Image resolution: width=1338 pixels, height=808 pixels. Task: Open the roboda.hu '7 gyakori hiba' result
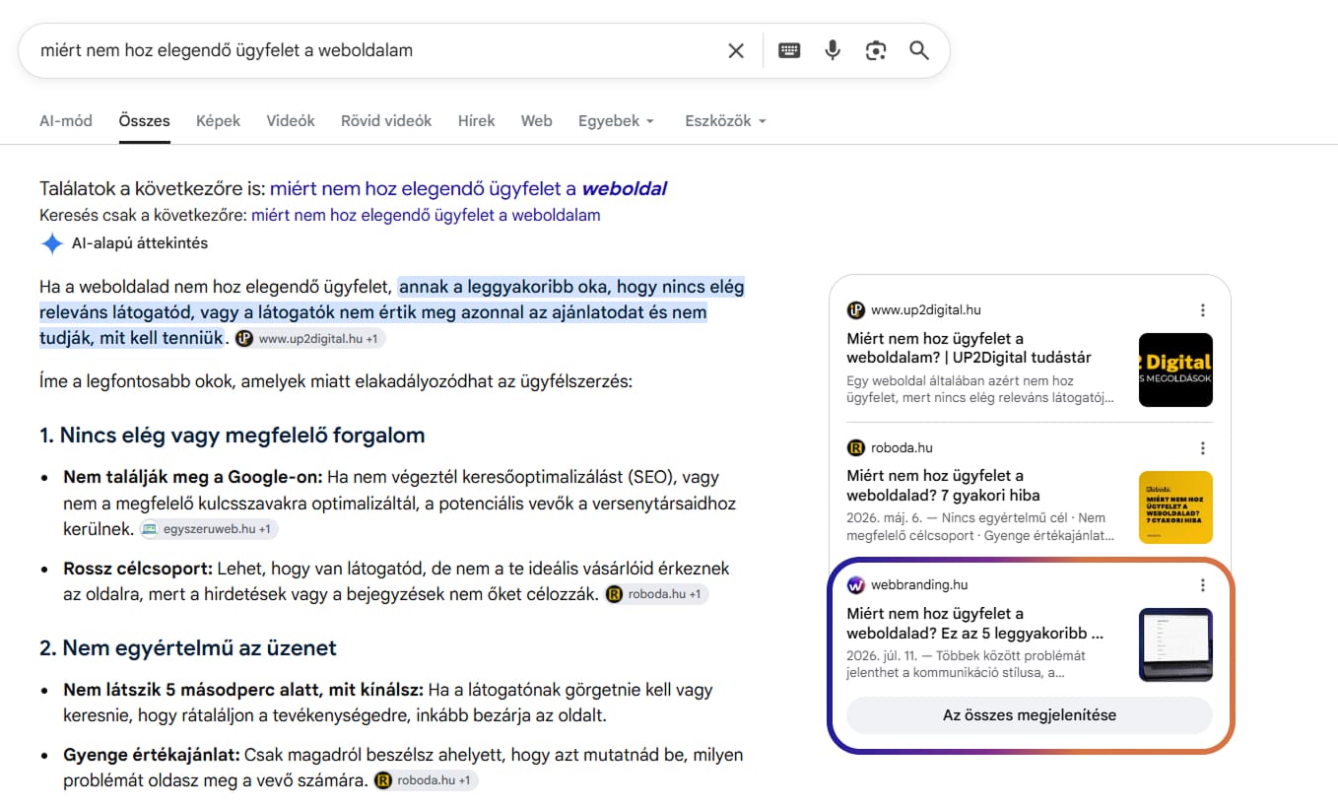944,486
